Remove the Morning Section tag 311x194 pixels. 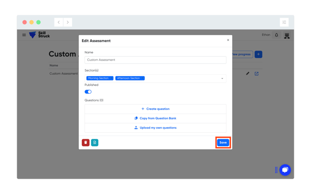pyautogui.click(x=111, y=78)
